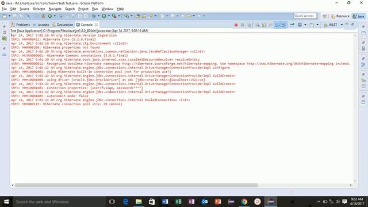Open the Run menu
Image resolution: width=368 pixels, height=207 pixels.
coord(95,9)
